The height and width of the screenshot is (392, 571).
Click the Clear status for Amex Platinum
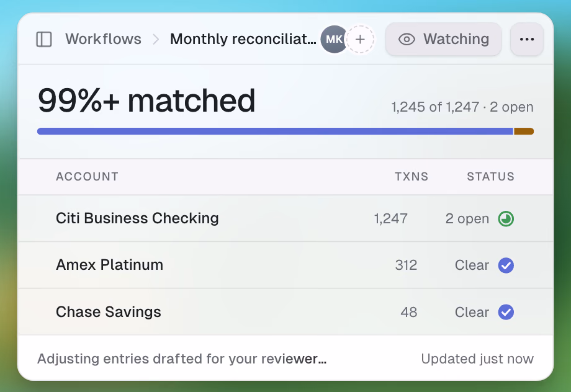coord(472,265)
